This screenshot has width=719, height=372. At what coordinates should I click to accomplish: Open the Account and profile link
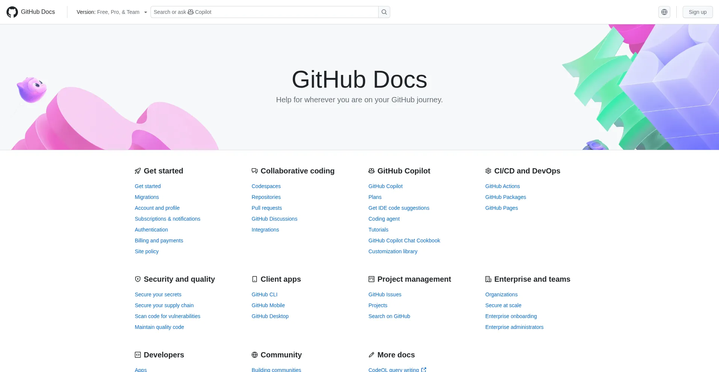[x=157, y=208]
